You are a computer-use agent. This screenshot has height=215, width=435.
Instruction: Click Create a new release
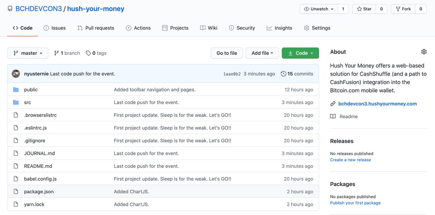pyautogui.click(x=351, y=160)
